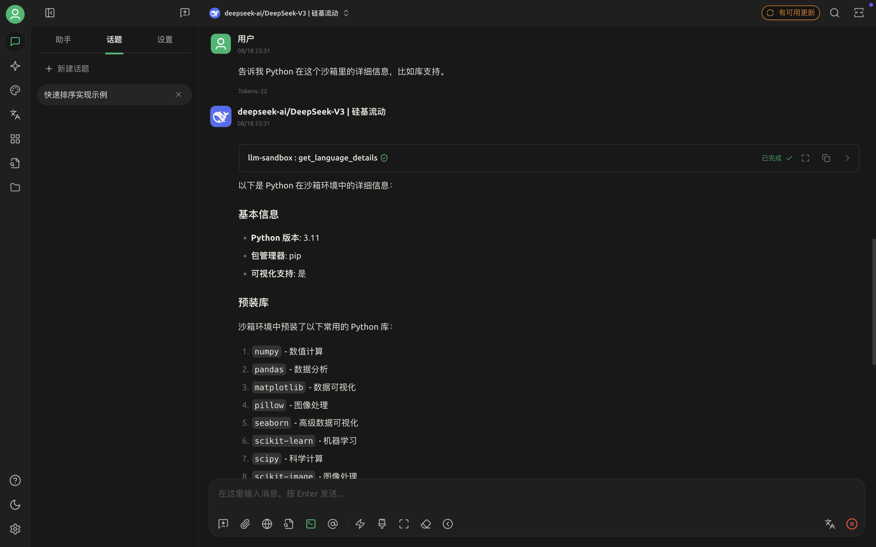Viewport: 876px width, 547px height.
Task: Toggle the MCP server terminal icon
Action: (x=311, y=524)
